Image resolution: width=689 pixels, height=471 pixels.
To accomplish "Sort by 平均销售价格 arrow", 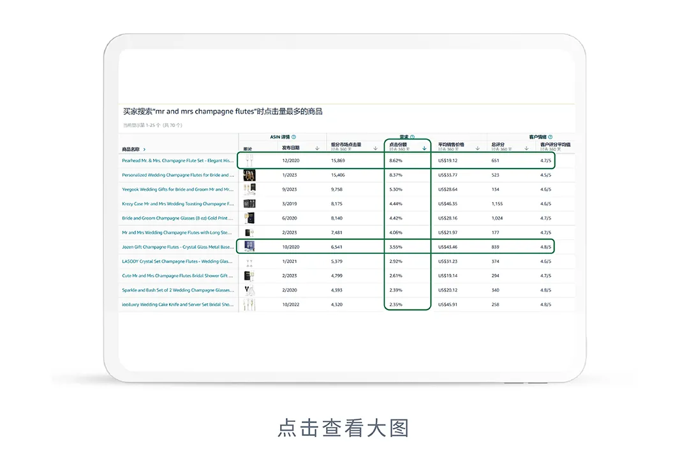I will (x=478, y=148).
